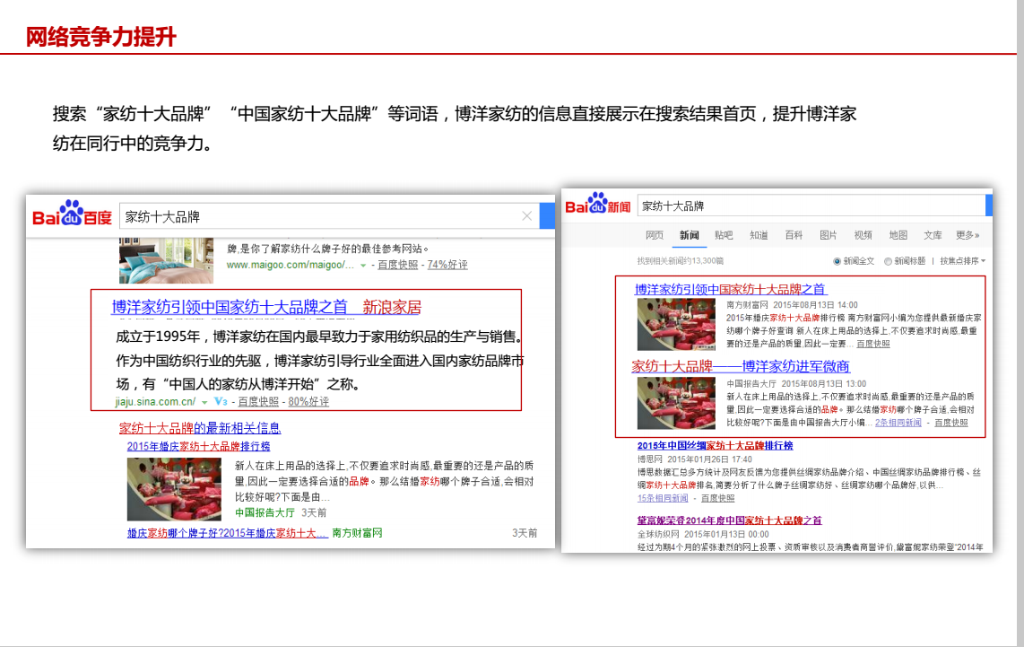1024x647 pixels.
Task: Click blue search button in left Baidu panel
Action: tap(547, 216)
